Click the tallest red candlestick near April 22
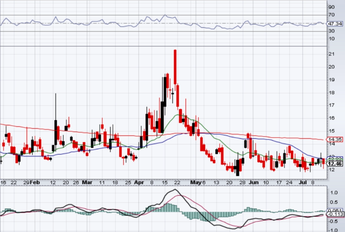The image size is (345, 232). coord(175,67)
